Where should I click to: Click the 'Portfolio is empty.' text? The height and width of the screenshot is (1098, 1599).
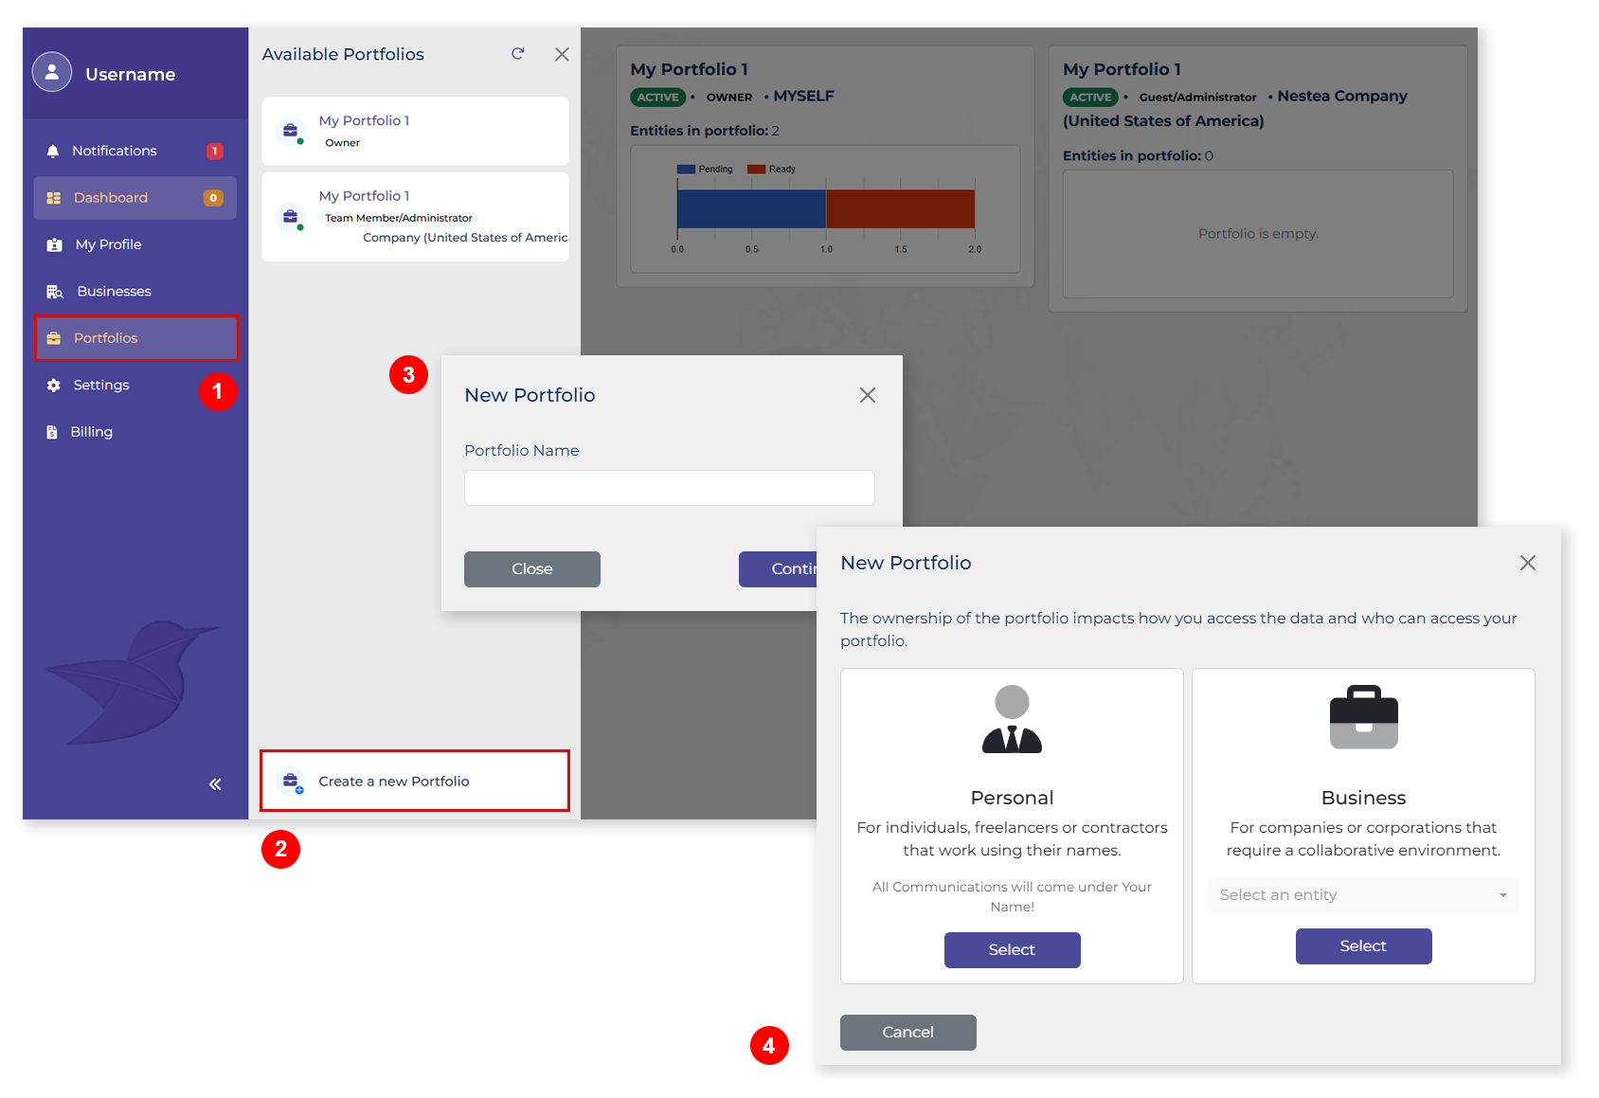tap(1258, 234)
